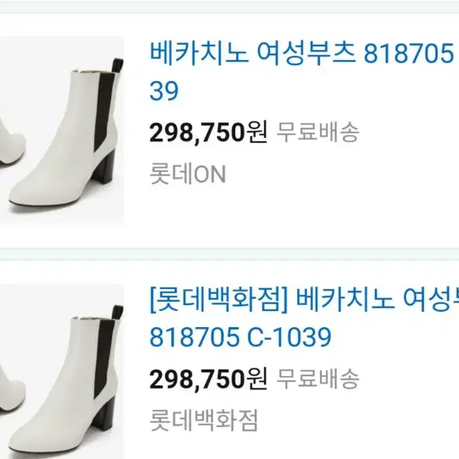Open the [롯데백화점] 베카치노 product title link
Image resolution: width=459 pixels, height=459 pixels.
304,318
